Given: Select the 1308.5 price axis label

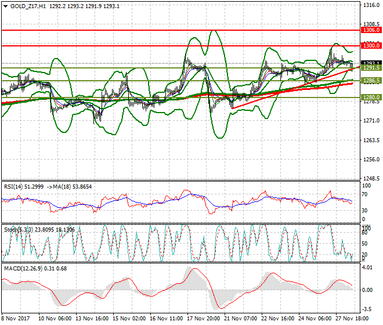Looking at the screenshot, I should pyautogui.click(x=371, y=24).
